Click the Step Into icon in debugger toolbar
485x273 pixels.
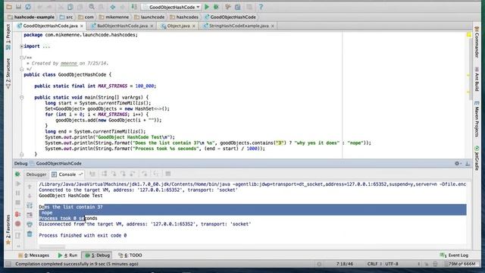[114, 174]
